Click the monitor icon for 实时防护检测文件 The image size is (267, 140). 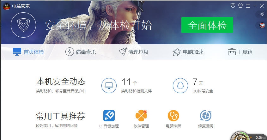[x=109, y=86]
